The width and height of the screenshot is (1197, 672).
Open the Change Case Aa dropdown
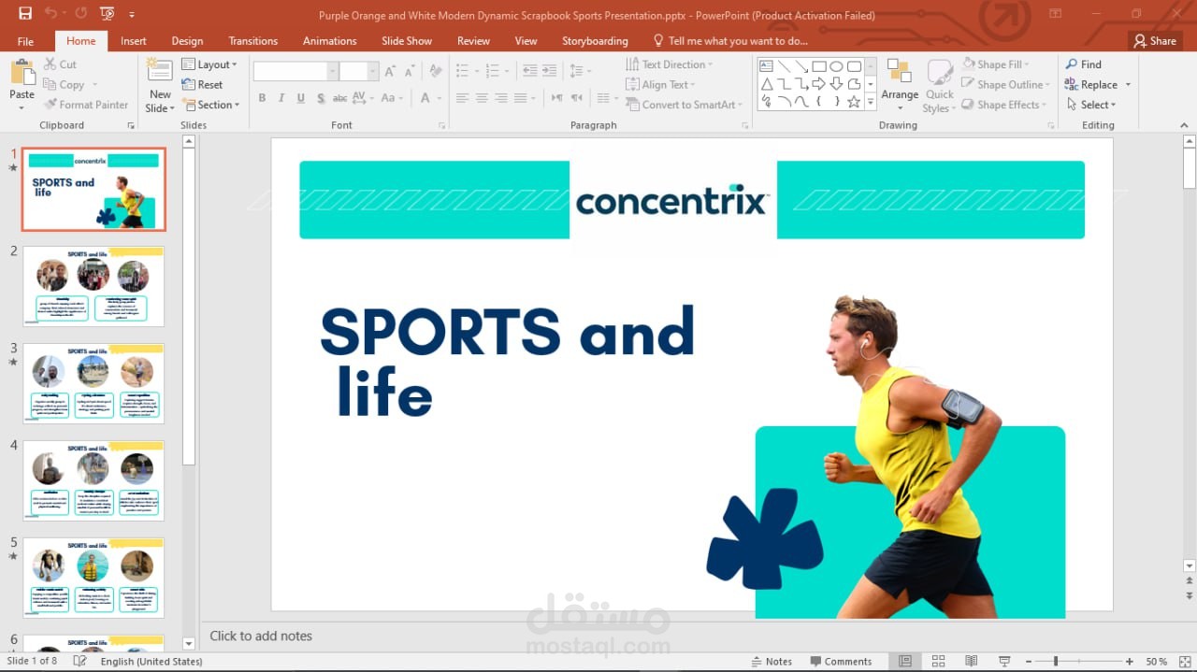click(391, 98)
